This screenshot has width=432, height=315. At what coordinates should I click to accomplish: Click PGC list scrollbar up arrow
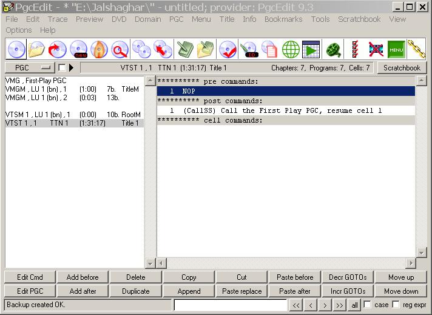[x=150, y=81]
